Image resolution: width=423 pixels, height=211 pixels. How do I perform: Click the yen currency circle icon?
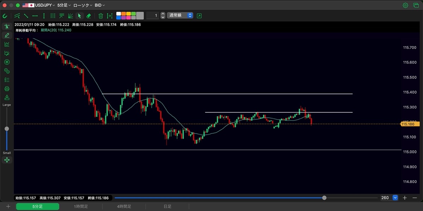pos(7,62)
